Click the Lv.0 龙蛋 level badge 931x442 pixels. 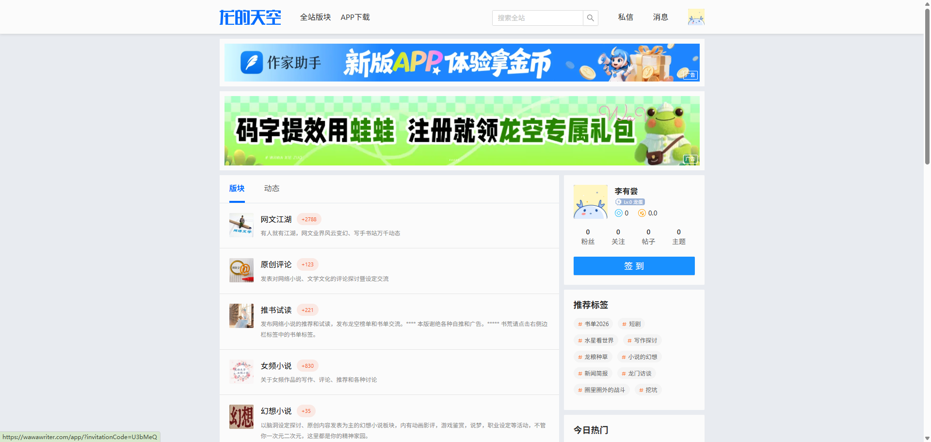click(x=630, y=202)
